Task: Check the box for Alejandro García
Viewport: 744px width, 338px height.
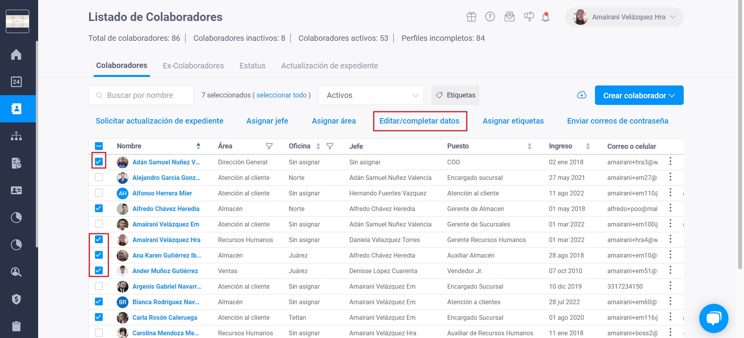Action: [x=99, y=178]
